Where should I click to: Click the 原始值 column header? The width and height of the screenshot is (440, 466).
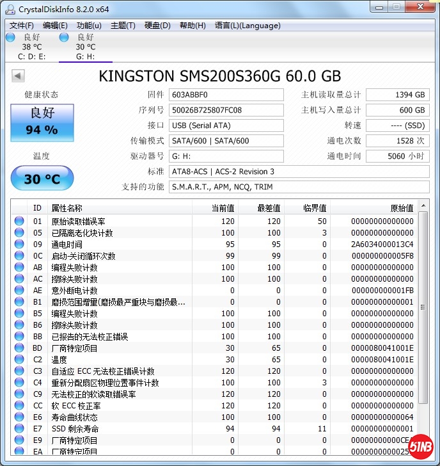(x=373, y=208)
